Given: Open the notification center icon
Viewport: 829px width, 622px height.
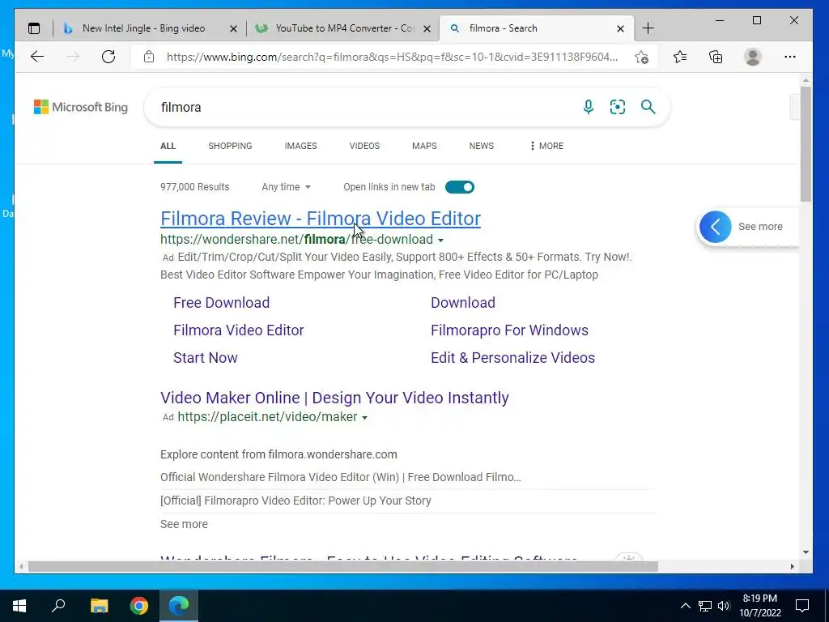Looking at the screenshot, I should tap(802, 606).
